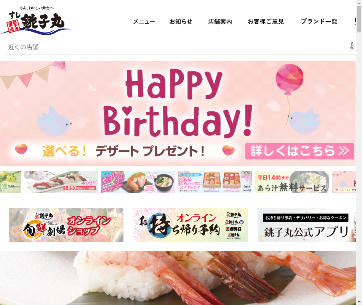Open お持ち帰り予約 online reservation banner
Viewport: 362px width, 305px height.
[x=191, y=225]
